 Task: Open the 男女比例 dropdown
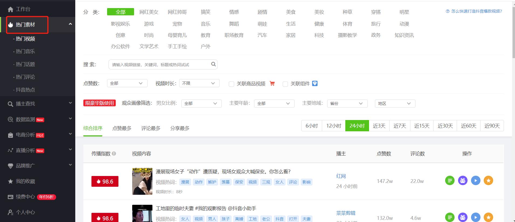[202, 103]
